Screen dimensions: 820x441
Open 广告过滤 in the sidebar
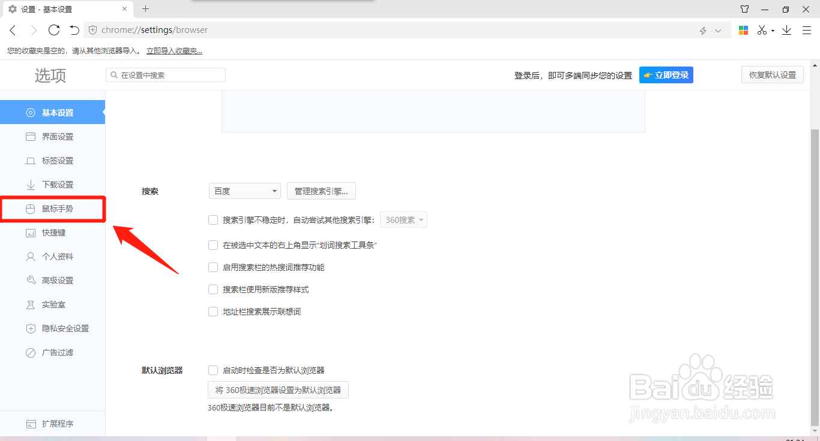(x=52, y=352)
